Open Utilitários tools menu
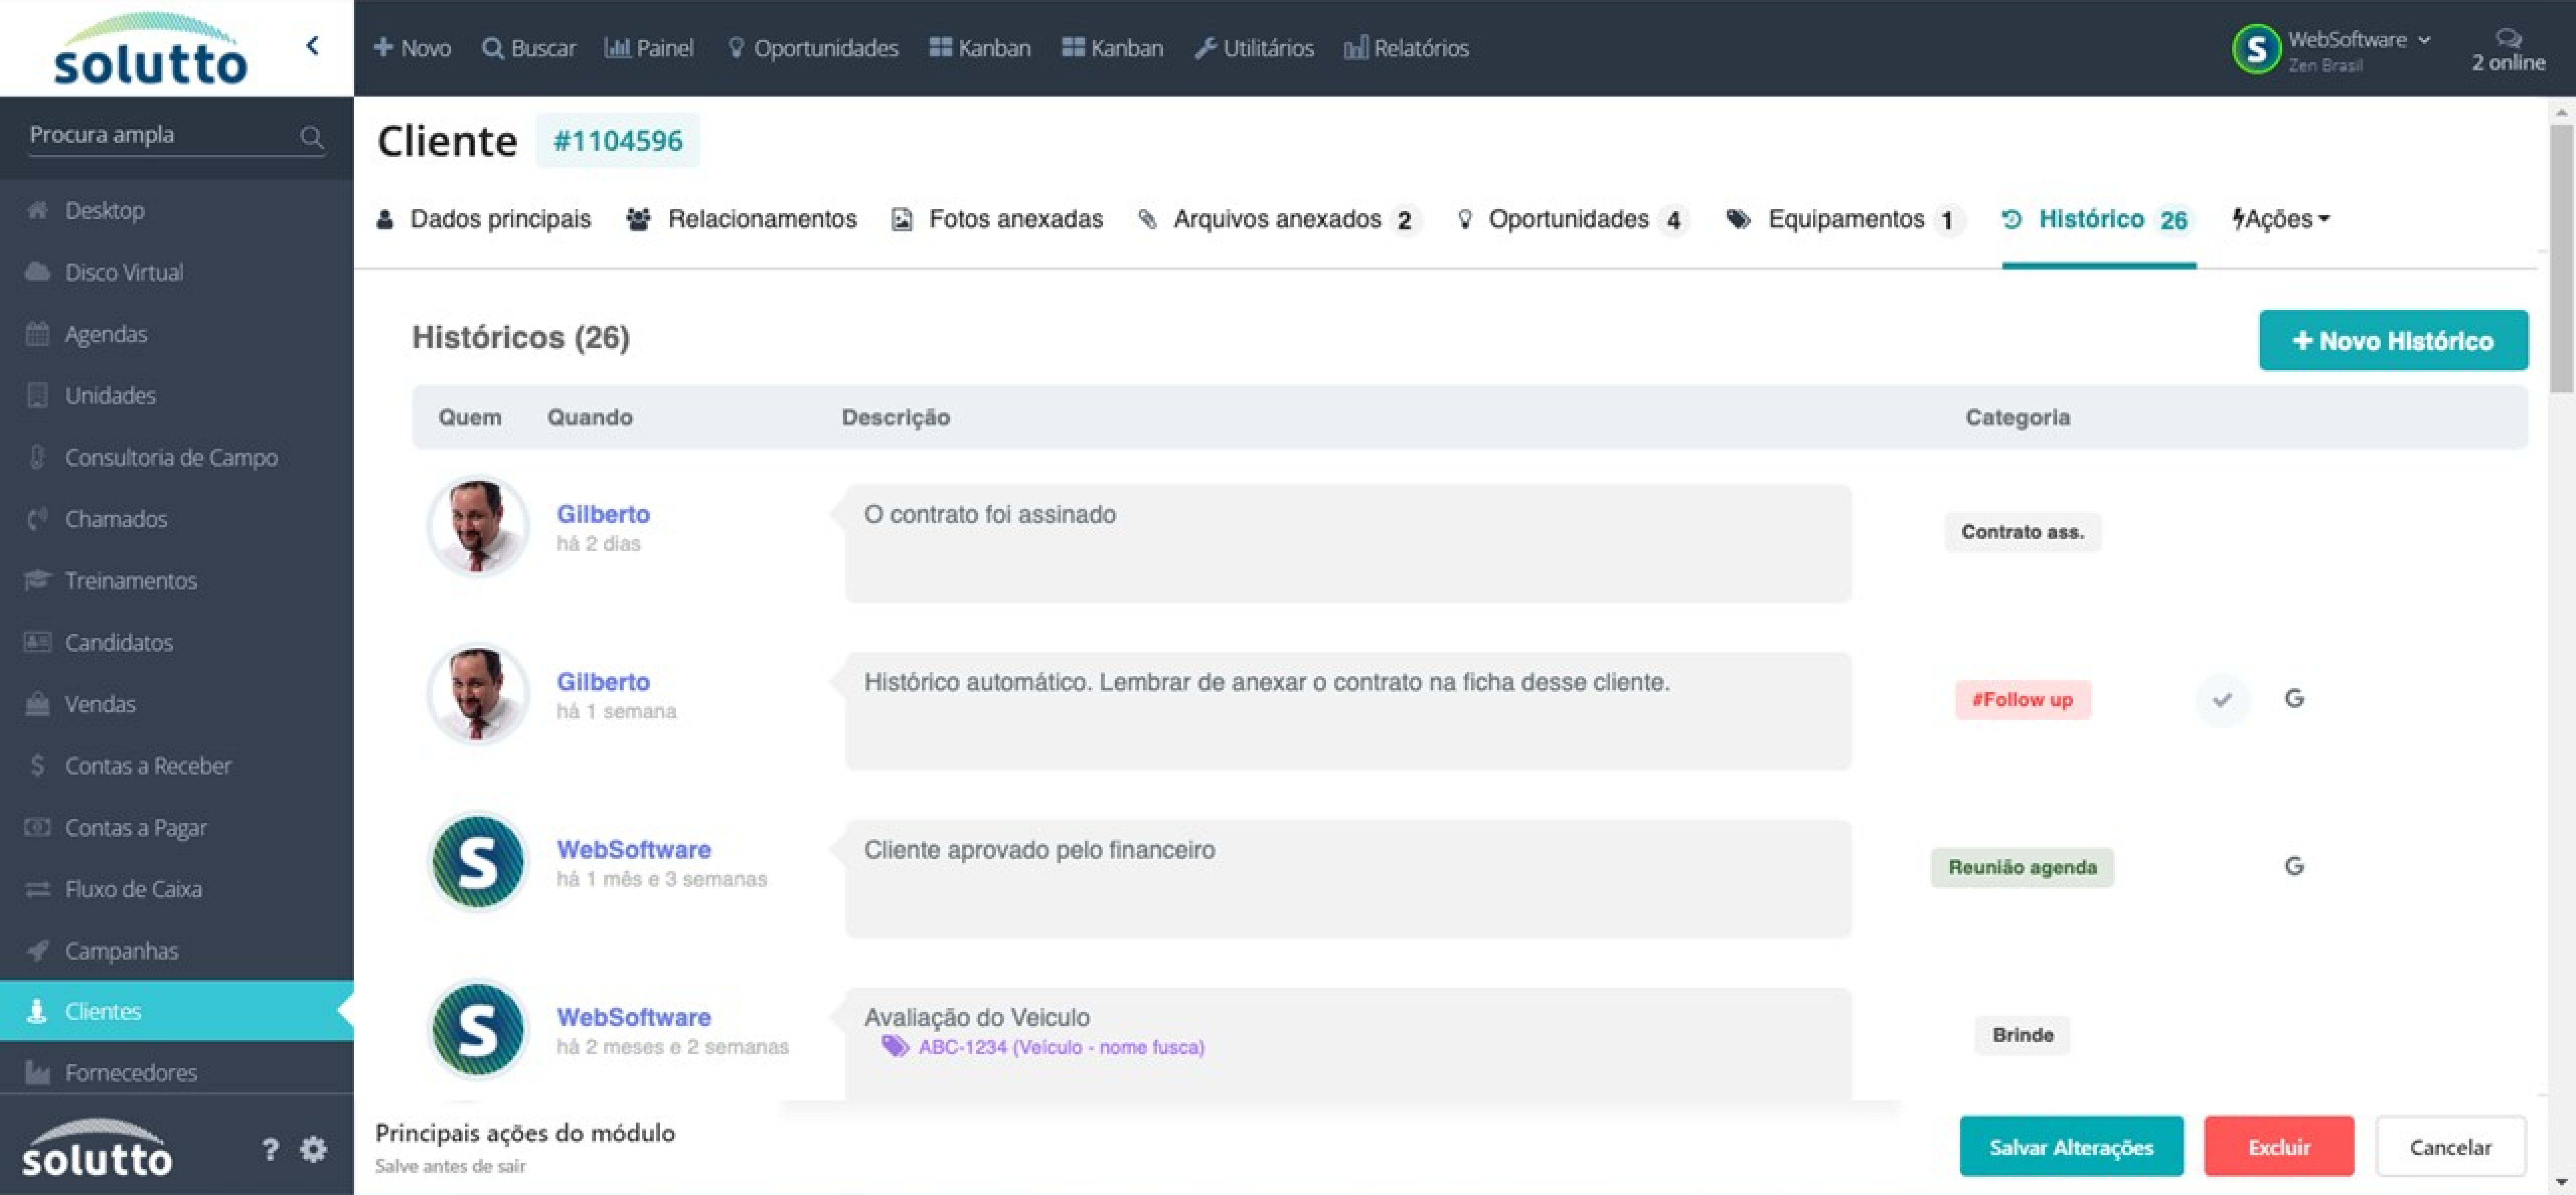Image resolution: width=2576 pixels, height=1195 pixels. (x=1254, y=48)
